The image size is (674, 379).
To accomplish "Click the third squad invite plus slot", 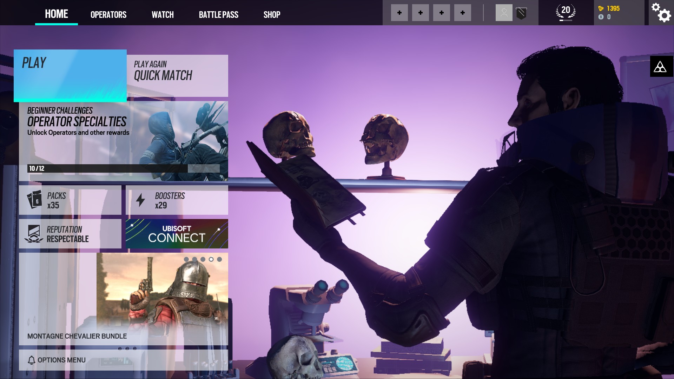I will click(442, 13).
